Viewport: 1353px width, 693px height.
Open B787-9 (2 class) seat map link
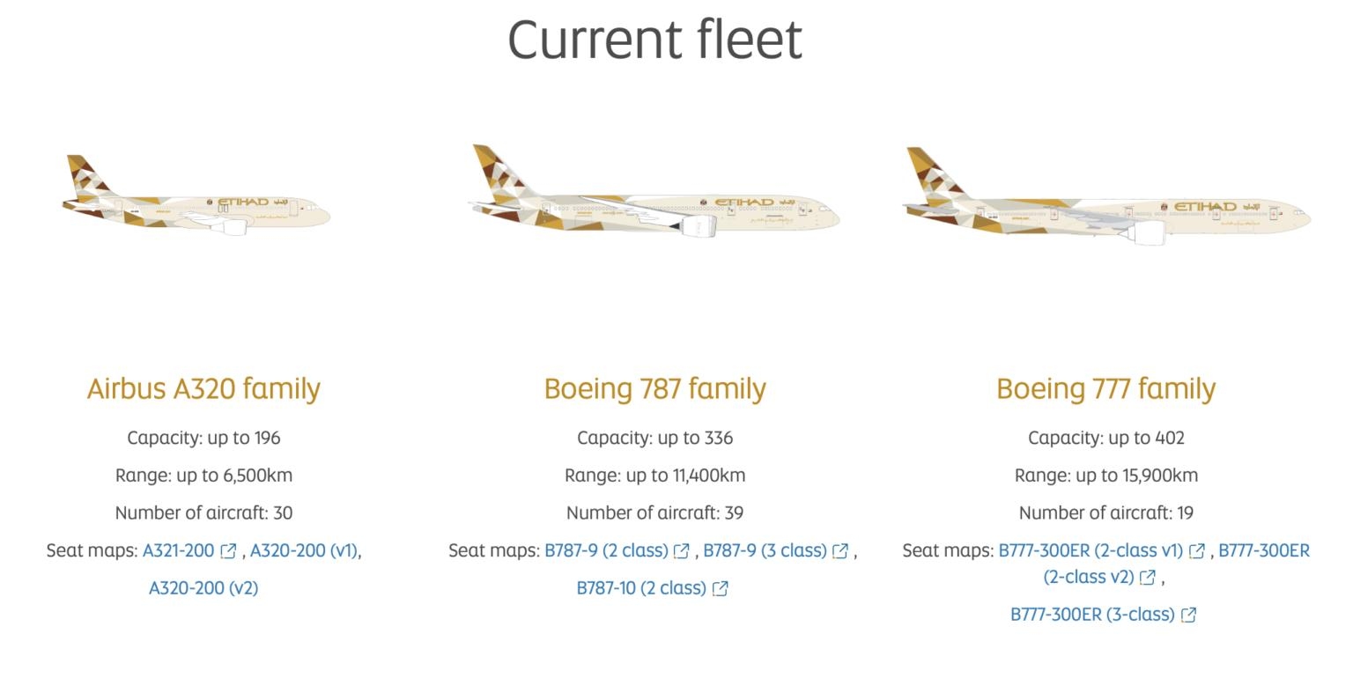(x=606, y=551)
